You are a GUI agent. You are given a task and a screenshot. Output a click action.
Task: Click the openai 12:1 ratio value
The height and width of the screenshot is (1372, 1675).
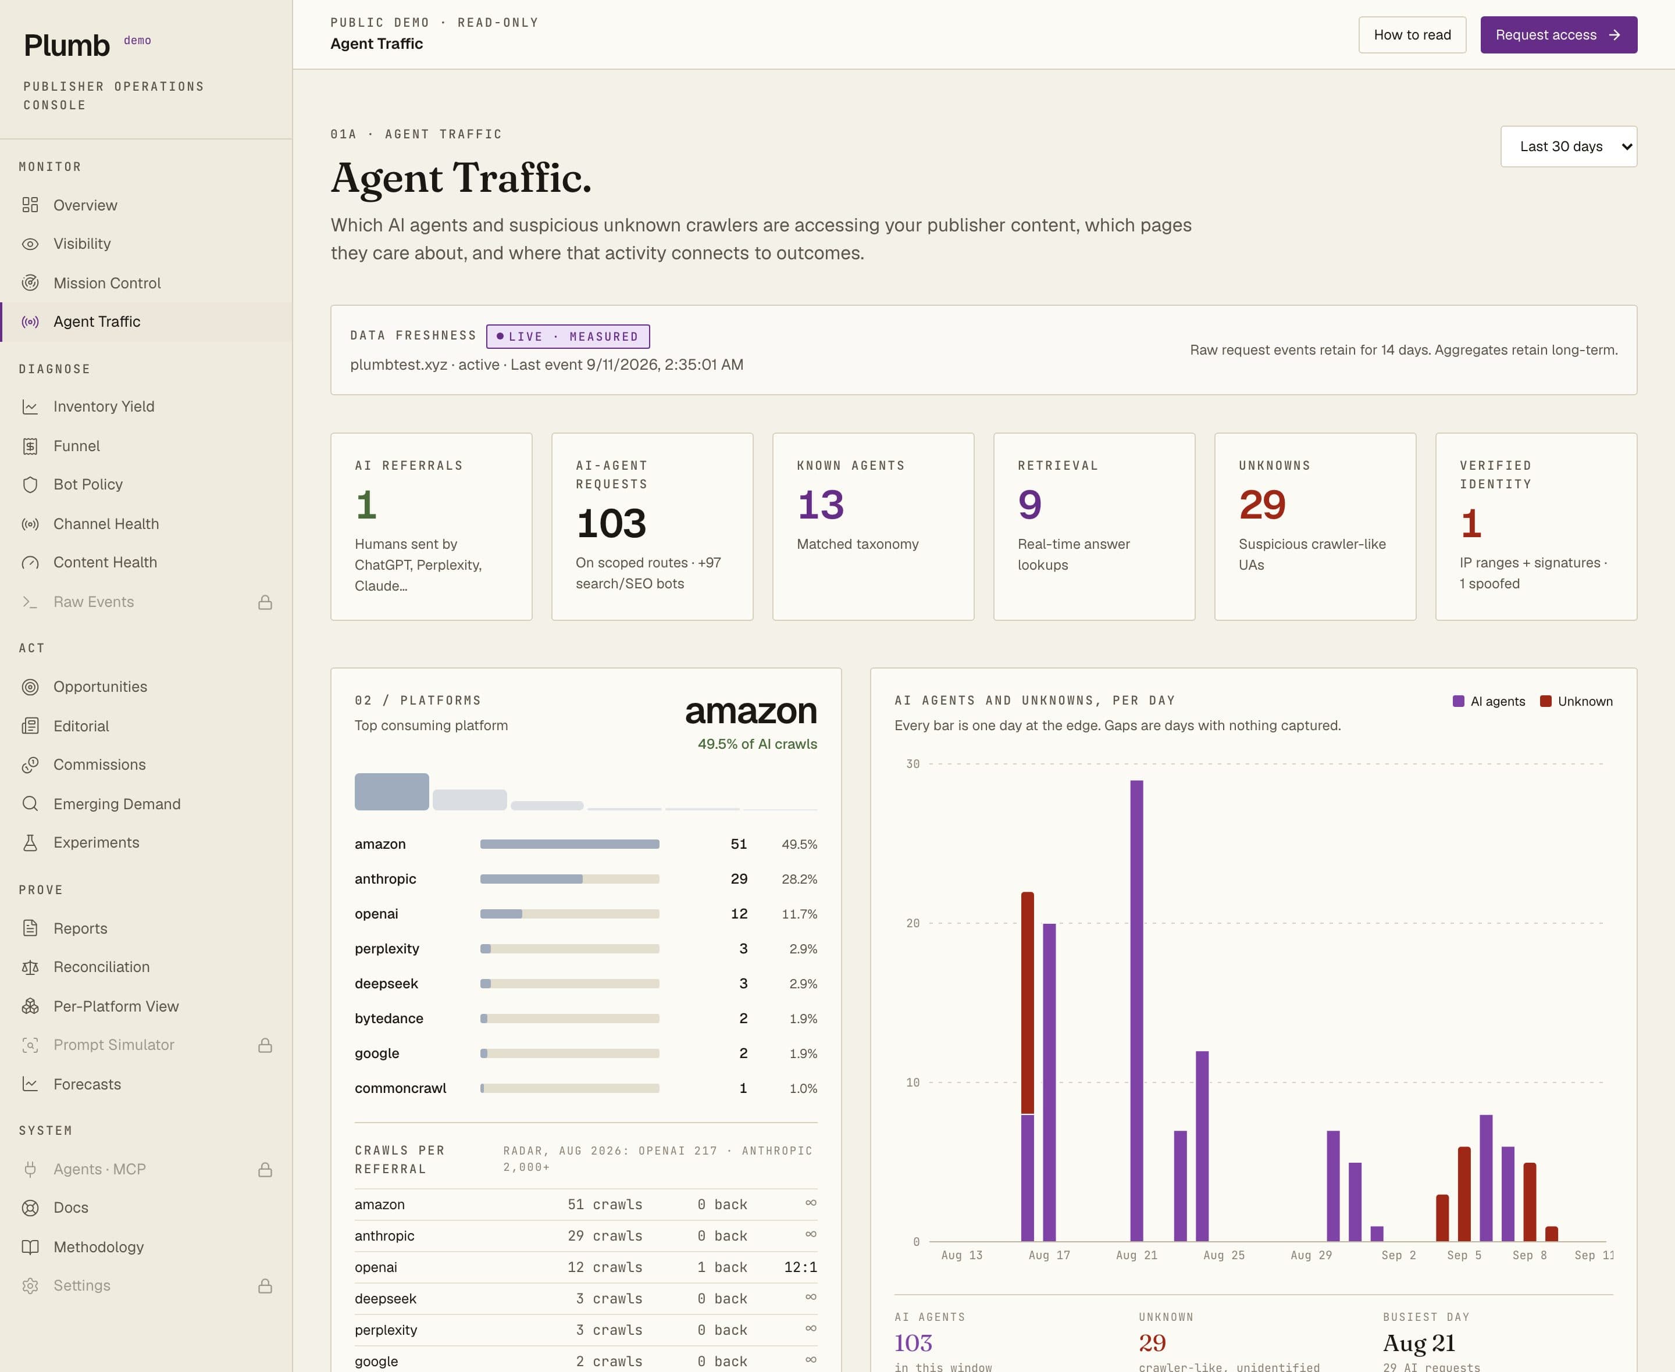click(x=800, y=1267)
